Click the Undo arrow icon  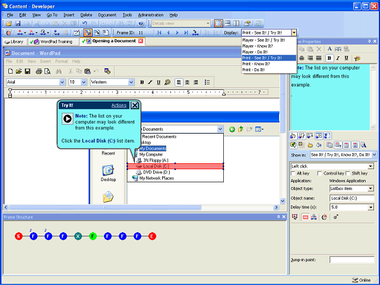[x=84, y=24]
